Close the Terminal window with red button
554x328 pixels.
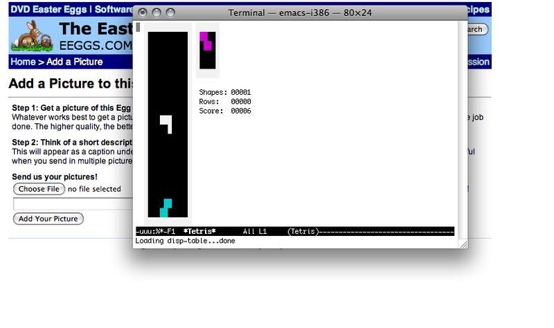coord(143,13)
